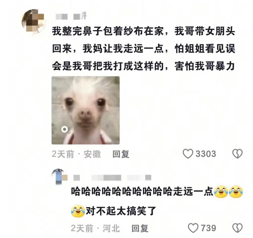Open the attached dog meme image
253x238 pixels.
pyautogui.click(x=85, y=110)
